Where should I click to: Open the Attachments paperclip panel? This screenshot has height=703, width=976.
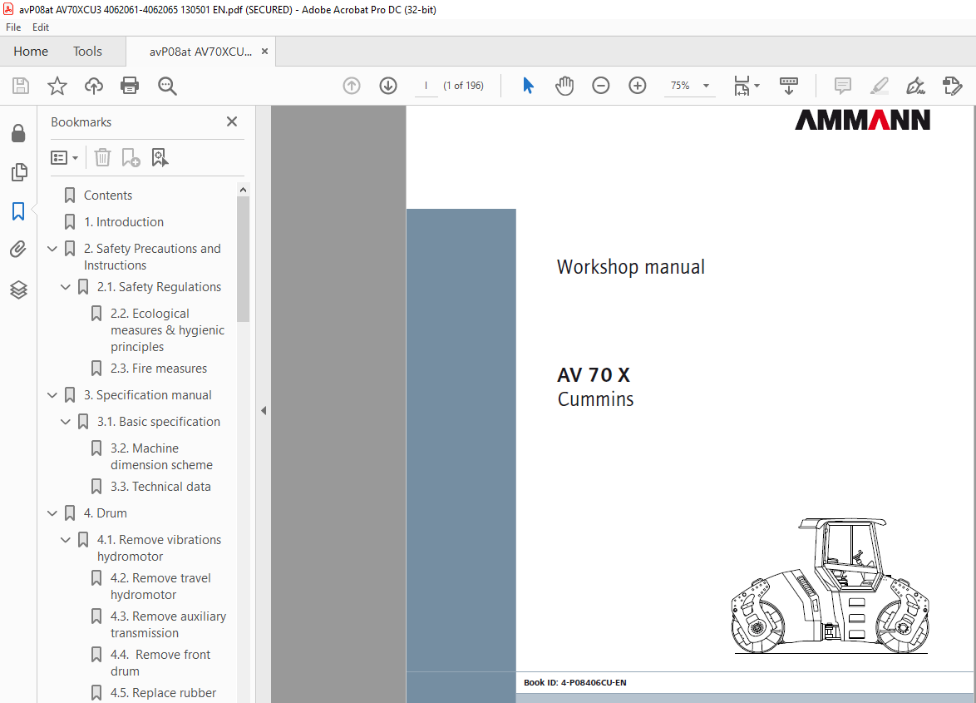(x=18, y=250)
